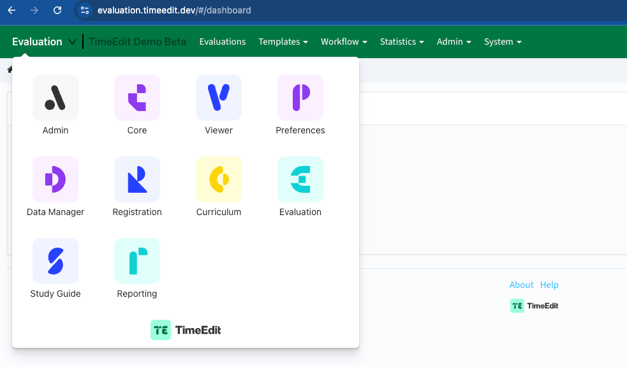Image resolution: width=627 pixels, height=367 pixels.
Task: Expand the Workflow dropdown menu
Action: 344,41
